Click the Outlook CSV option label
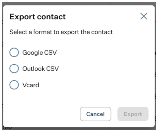Image resolution: width=158 pixels, height=131 pixels. 40,69
